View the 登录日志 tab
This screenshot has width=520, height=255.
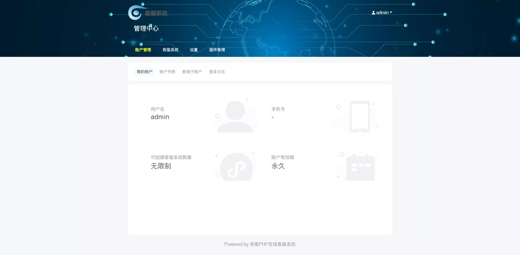[217, 72]
